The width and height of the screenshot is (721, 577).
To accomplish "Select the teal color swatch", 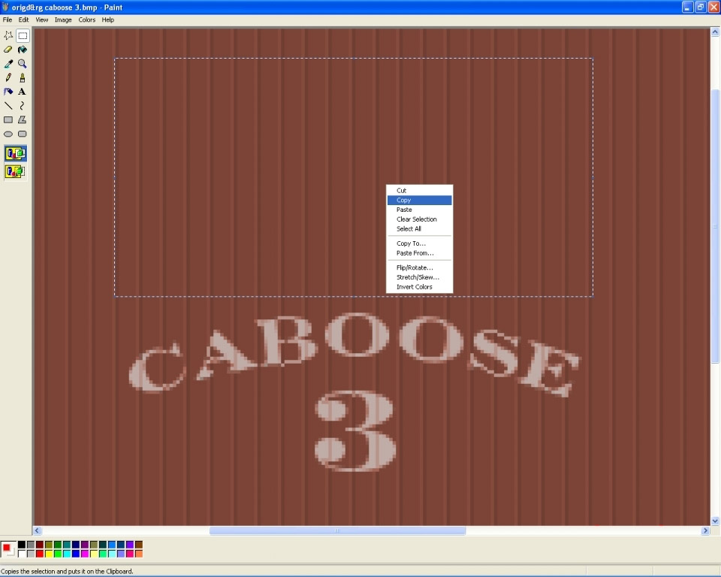I will coord(67,545).
